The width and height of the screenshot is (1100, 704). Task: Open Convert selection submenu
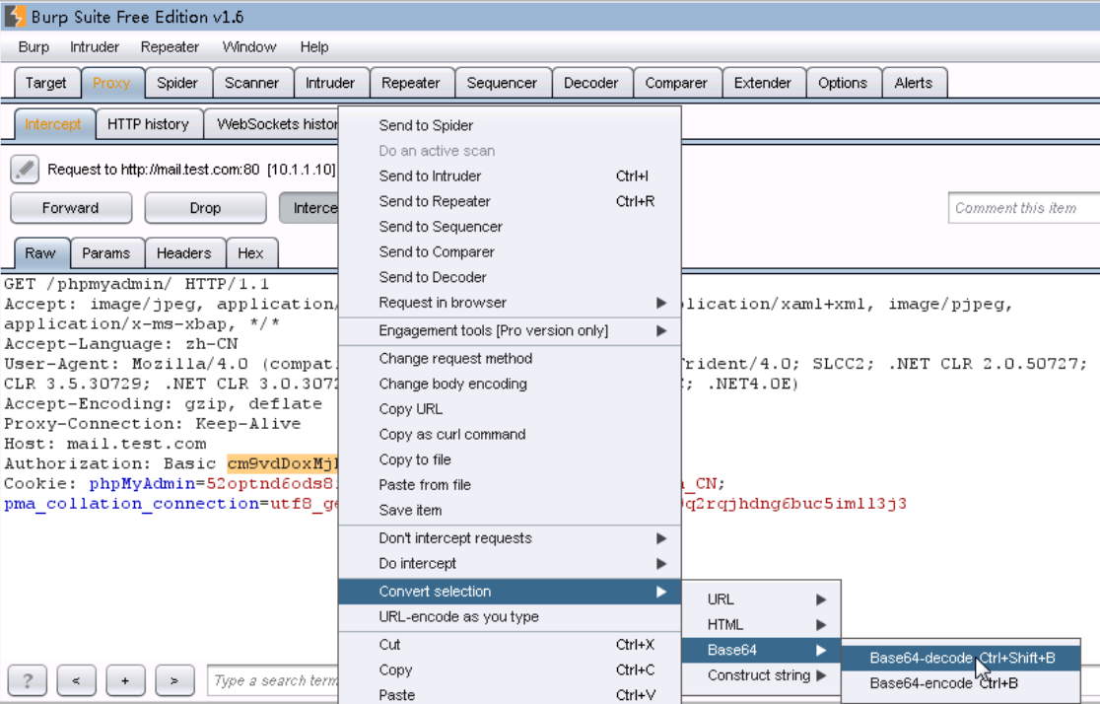(510, 592)
